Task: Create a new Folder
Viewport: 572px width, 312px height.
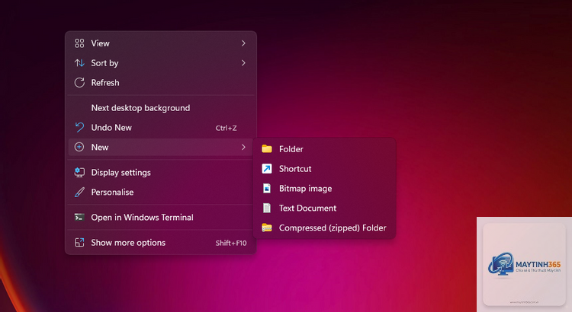Action: click(x=324, y=149)
